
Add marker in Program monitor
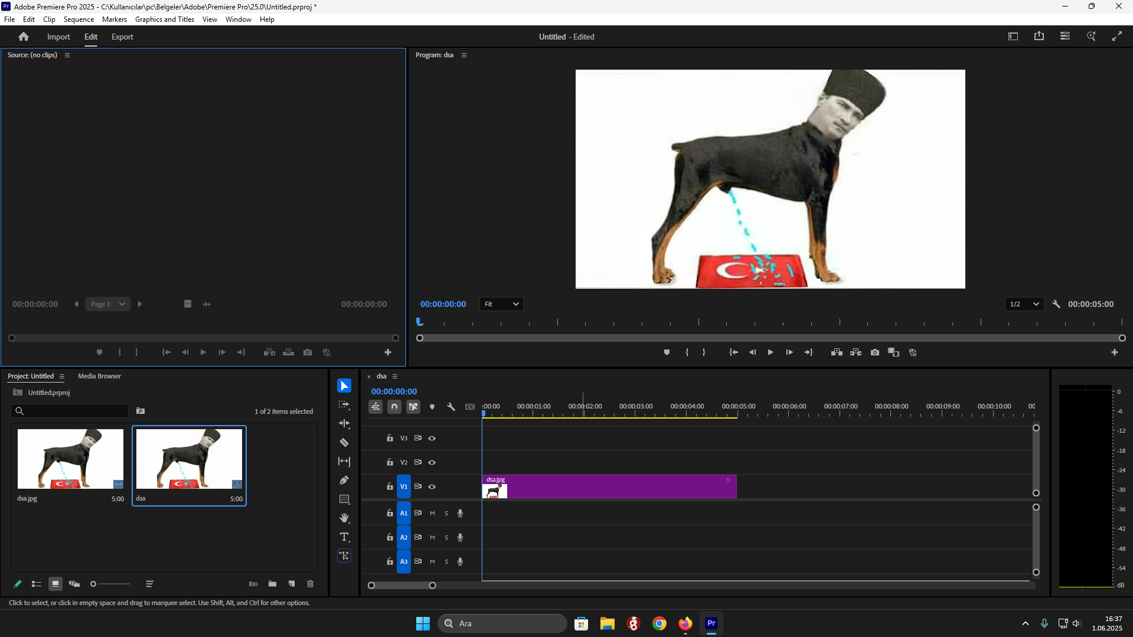667,352
